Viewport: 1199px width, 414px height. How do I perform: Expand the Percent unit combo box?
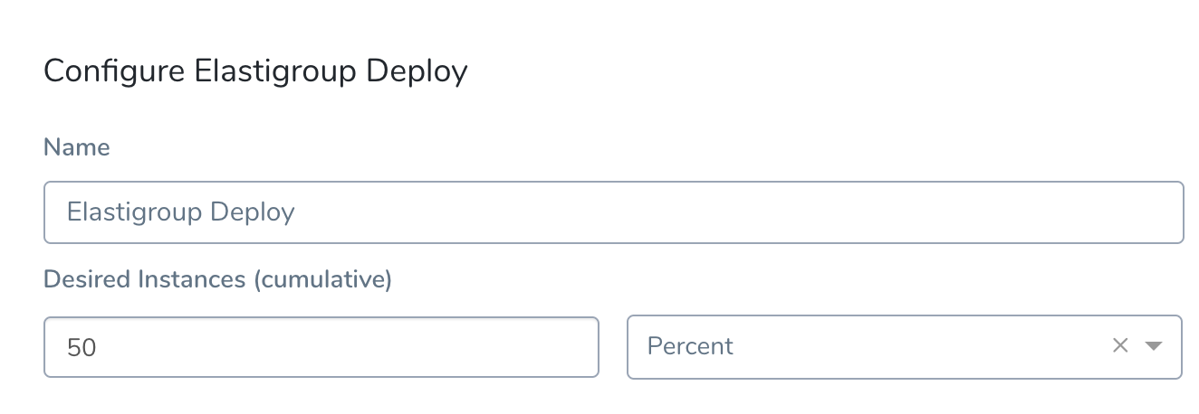[x=905, y=346]
